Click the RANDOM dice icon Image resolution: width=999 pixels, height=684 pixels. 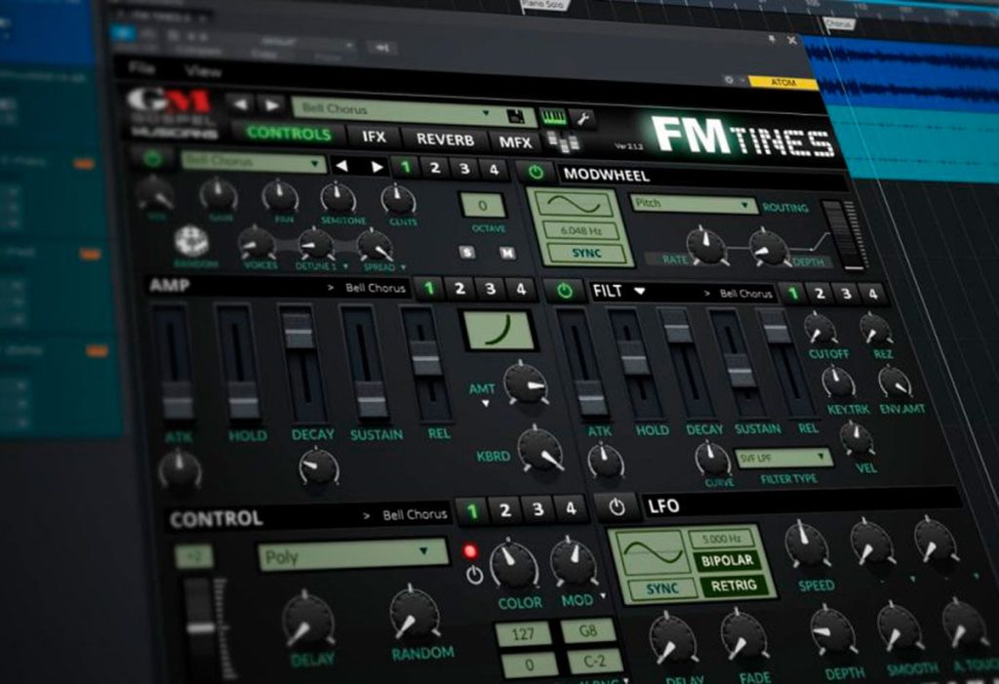point(191,242)
